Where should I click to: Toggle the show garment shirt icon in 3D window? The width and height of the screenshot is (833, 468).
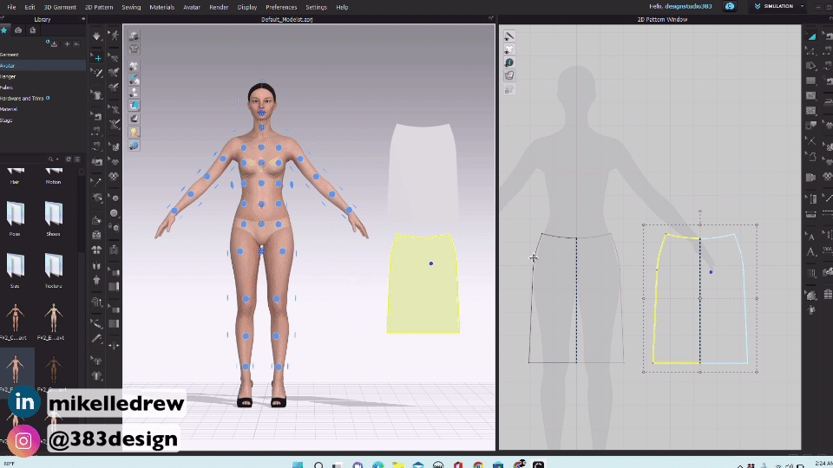click(134, 67)
